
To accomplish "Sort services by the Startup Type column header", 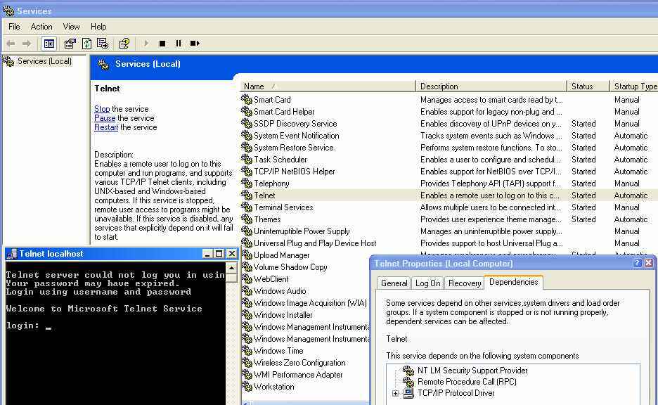I will pyautogui.click(x=633, y=86).
